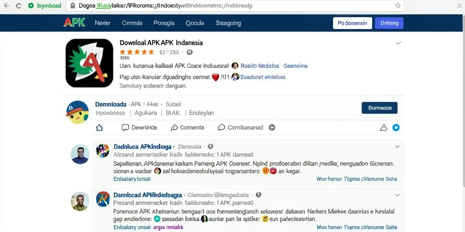Click the Demnloada heading link
The width and height of the screenshot is (465, 232).
click(111, 104)
